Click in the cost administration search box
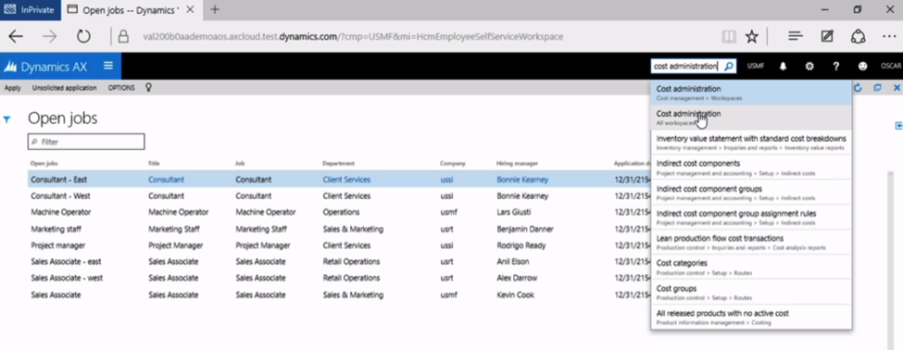903x351 pixels. (686, 66)
